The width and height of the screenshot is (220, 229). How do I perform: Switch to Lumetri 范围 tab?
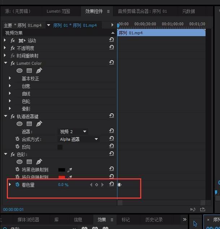(x=58, y=11)
